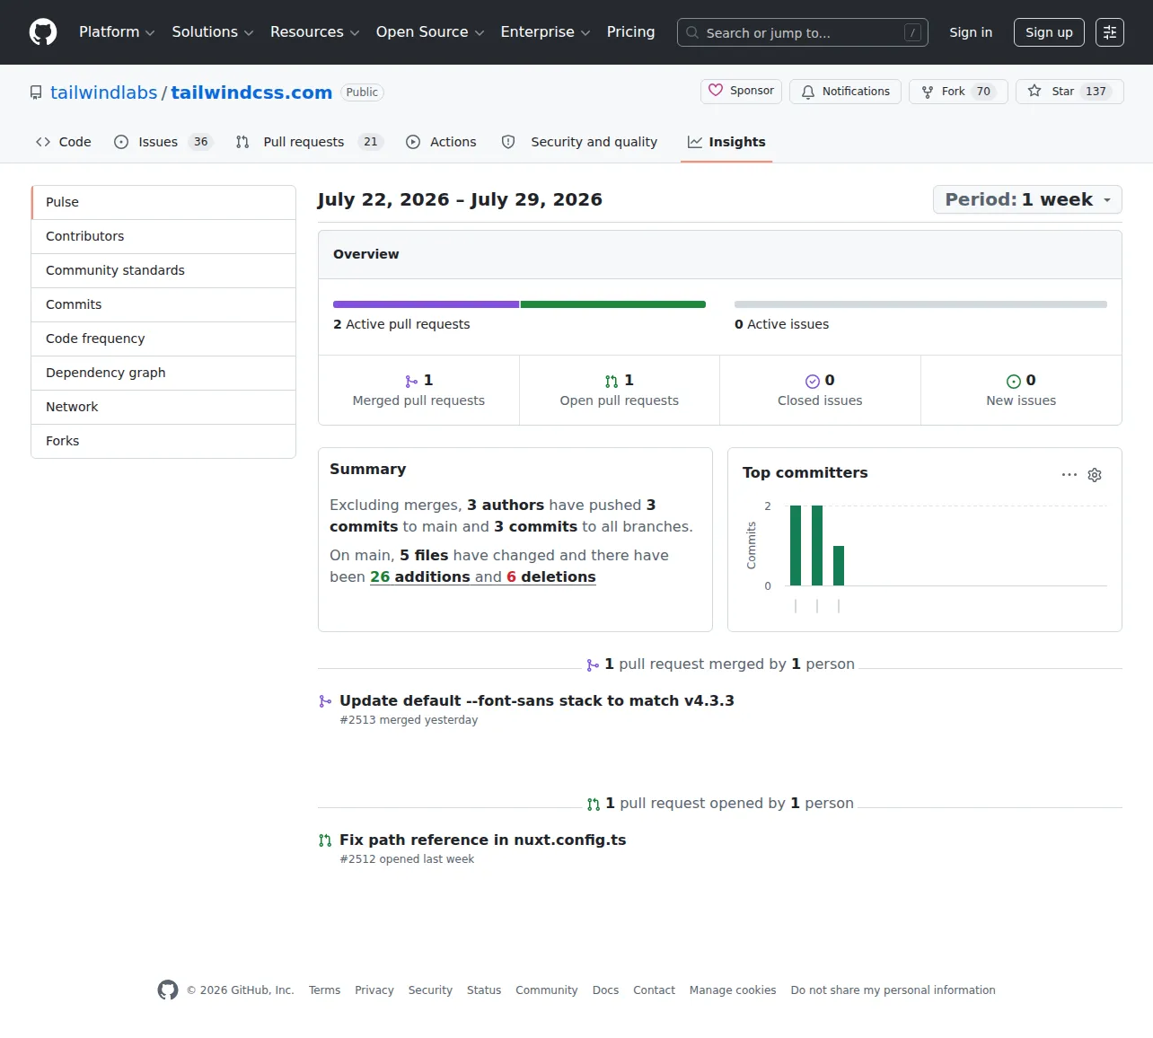Select Contributors in the Insights sidebar
The width and height of the screenshot is (1153, 1038).
click(x=163, y=236)
